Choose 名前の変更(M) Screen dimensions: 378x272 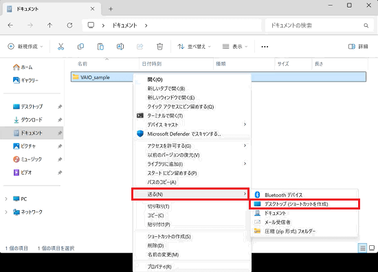[192, 255]
